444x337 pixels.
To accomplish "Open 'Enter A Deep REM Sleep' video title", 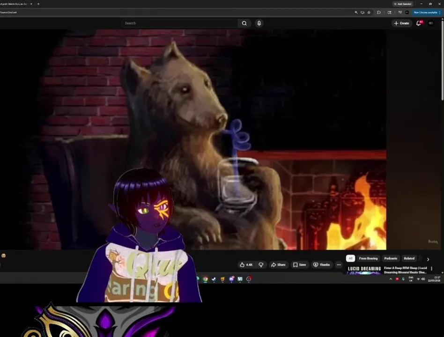I will tap(405, 270).
